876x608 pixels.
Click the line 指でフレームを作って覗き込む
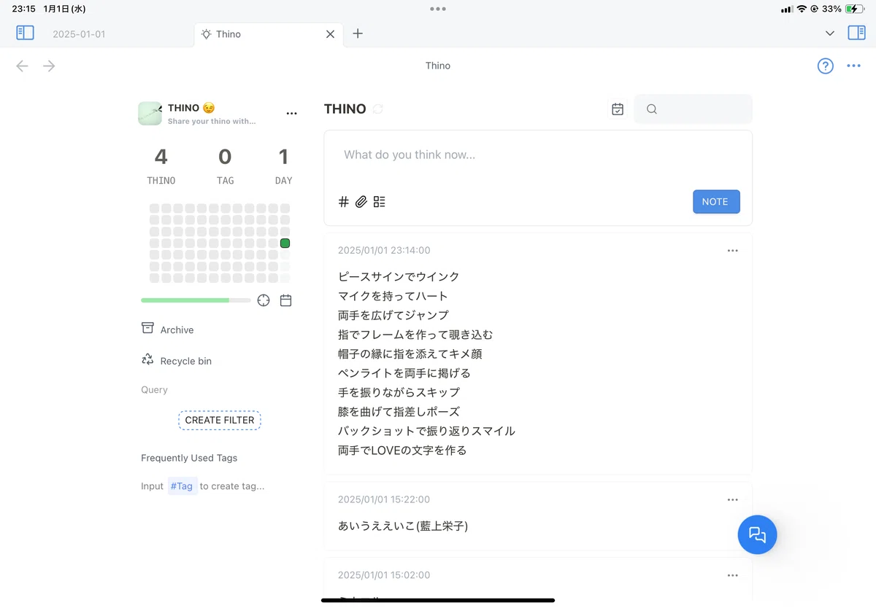point(415,335)
